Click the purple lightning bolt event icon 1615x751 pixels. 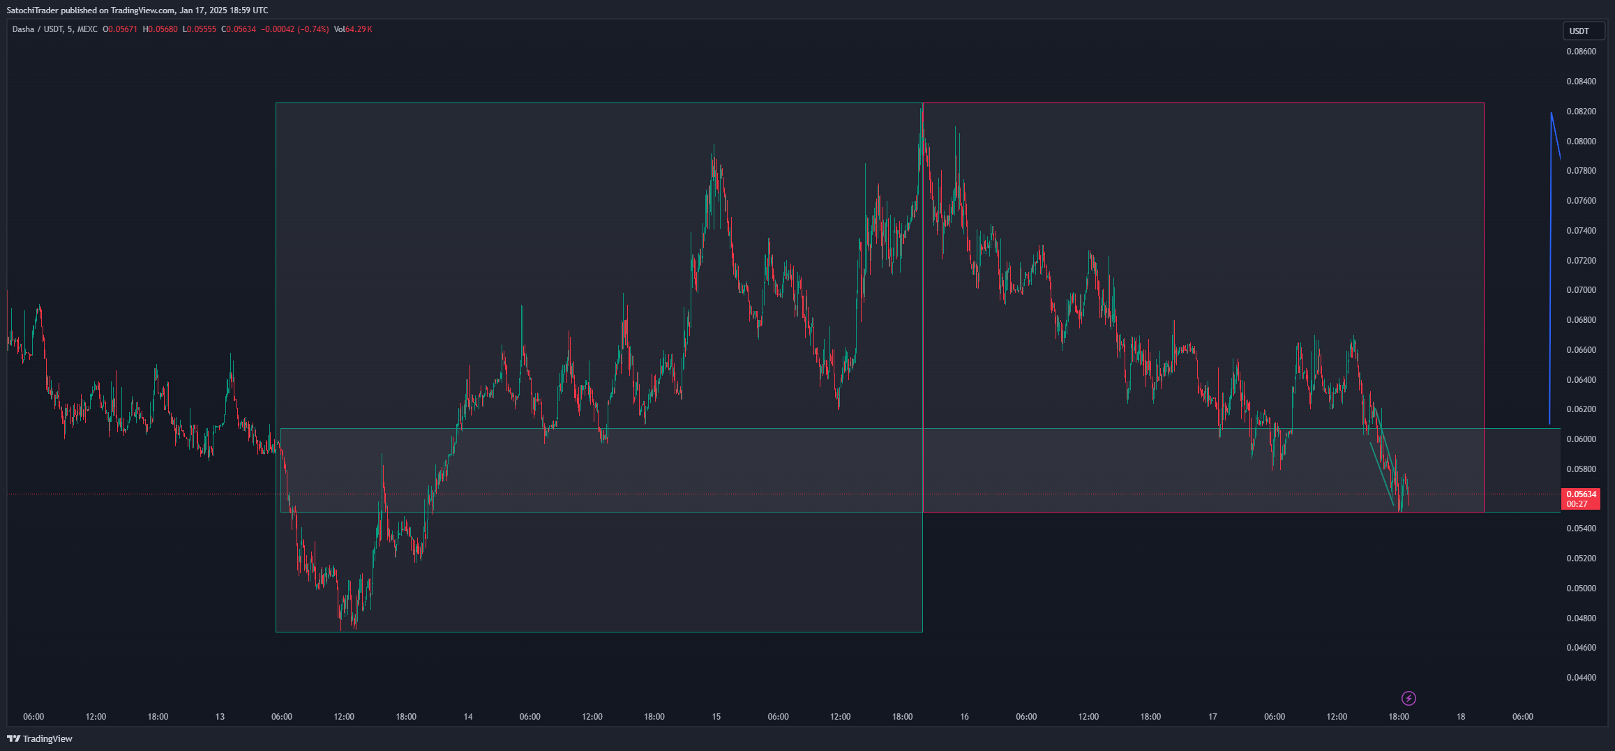1409,698
